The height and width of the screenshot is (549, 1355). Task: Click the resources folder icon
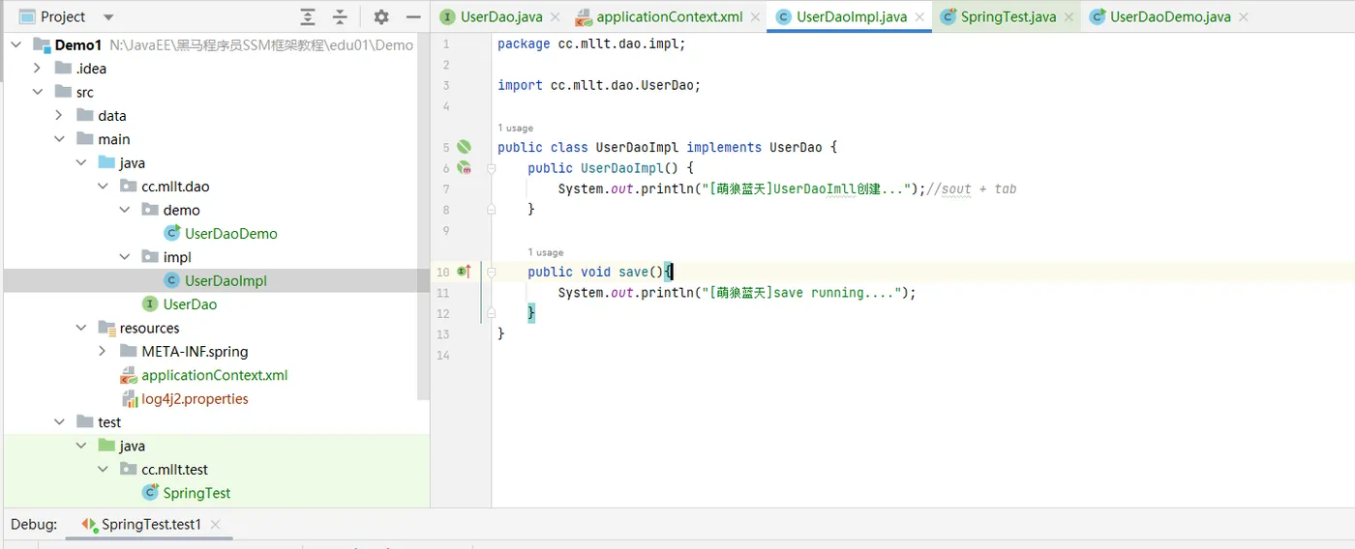pos(107,328)
